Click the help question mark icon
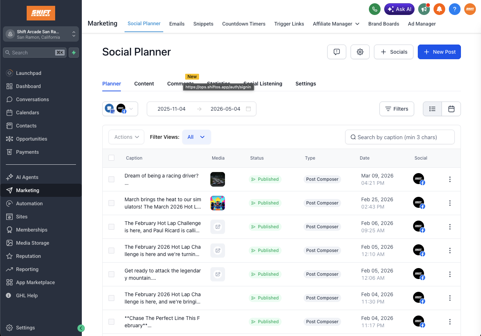 [x=454, y=9]
